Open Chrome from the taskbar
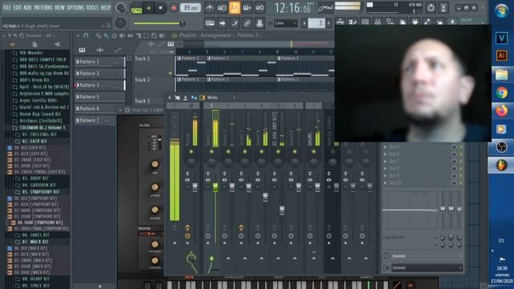Screen dimensions: 514x289 (501, 93)
